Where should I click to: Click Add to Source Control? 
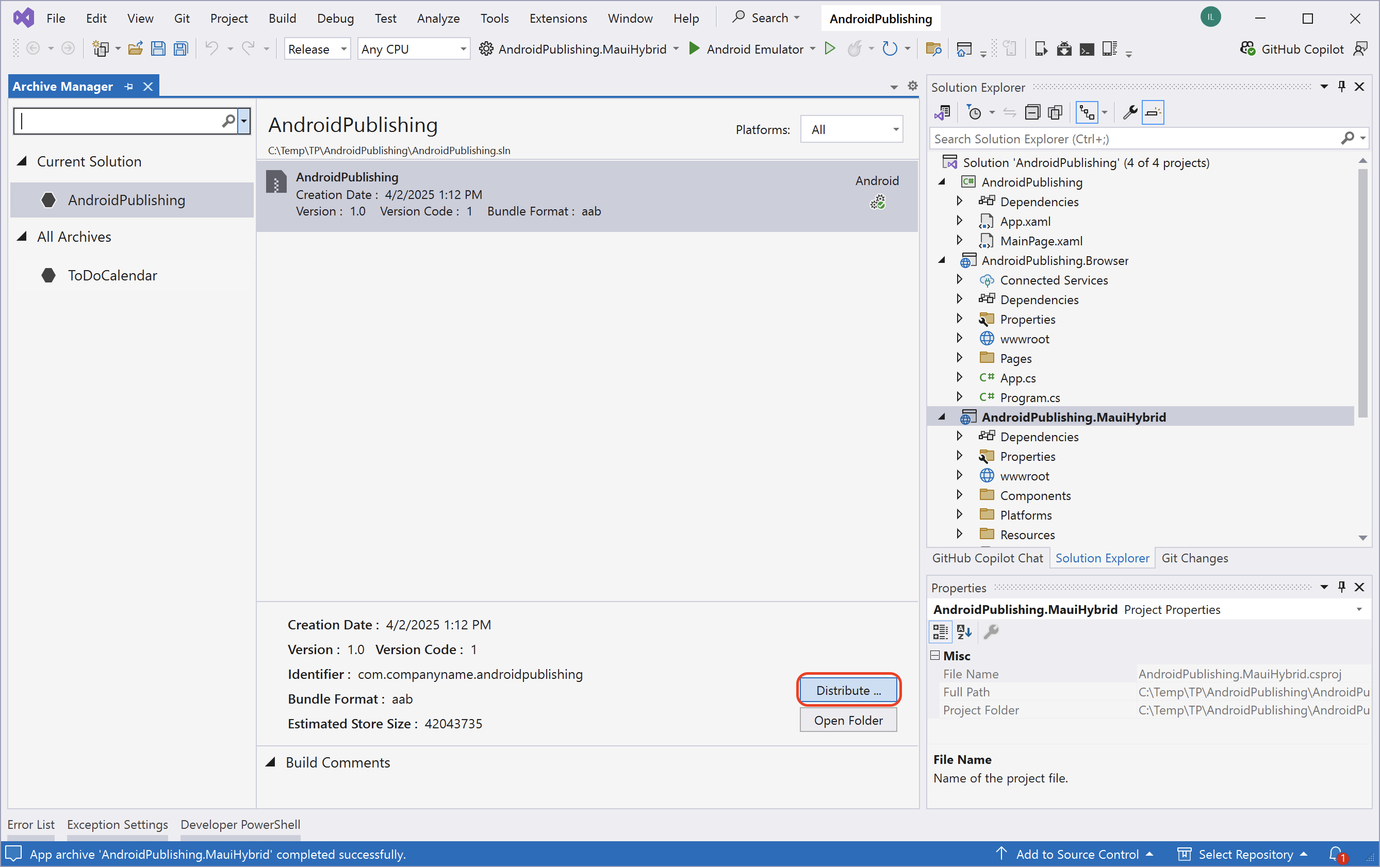click(1074, 855)
